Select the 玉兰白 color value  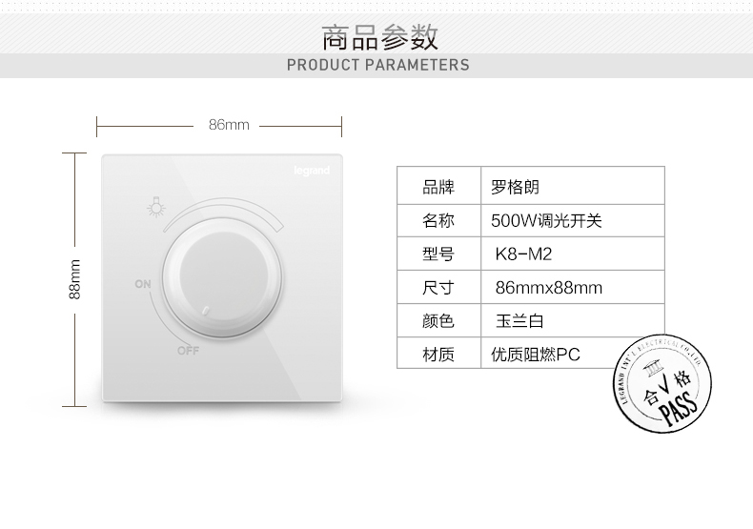click(520, 321)
